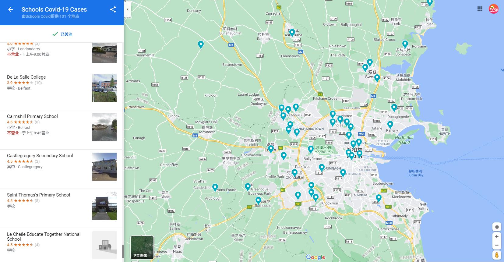Click the Kilcock map label
This screenshot has width=504, height=262.
[173, 116]
